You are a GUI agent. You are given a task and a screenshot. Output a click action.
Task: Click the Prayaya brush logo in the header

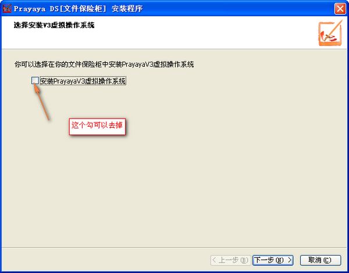(330, 33)
